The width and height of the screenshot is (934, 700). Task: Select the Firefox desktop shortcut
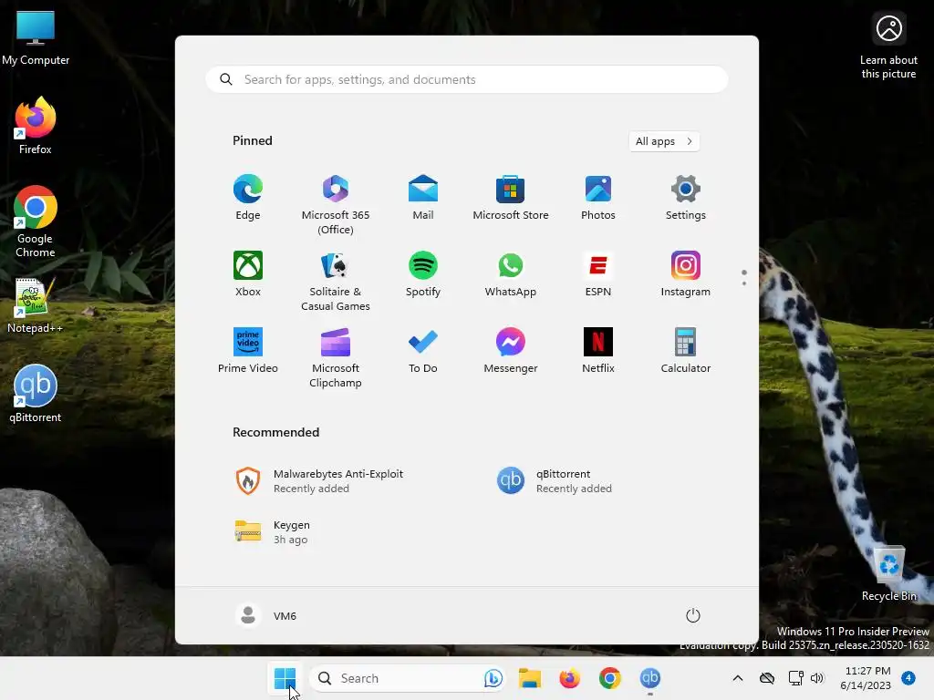(x=36, y=126)
